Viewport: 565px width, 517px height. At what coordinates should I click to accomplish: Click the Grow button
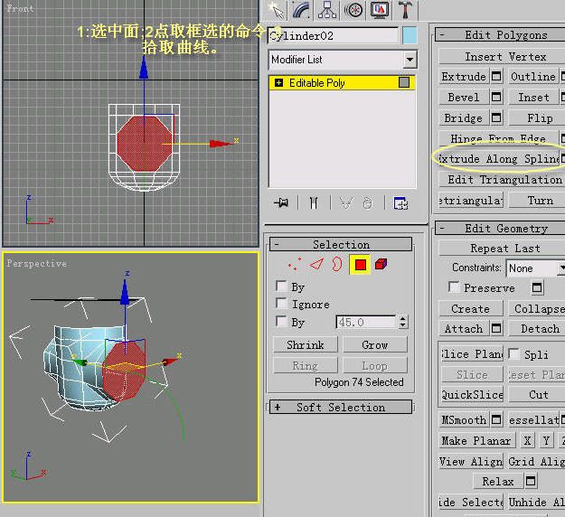(x=375, y=344)
